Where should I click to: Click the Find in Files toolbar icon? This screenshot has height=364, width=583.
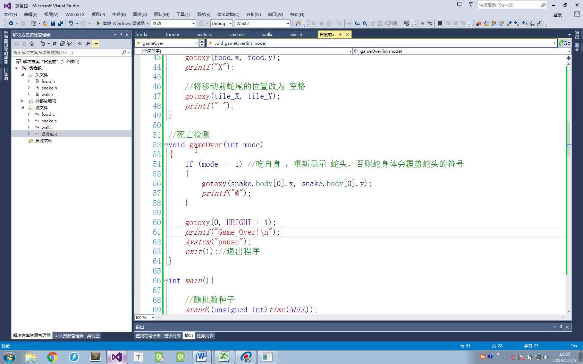tap(298, 23)
